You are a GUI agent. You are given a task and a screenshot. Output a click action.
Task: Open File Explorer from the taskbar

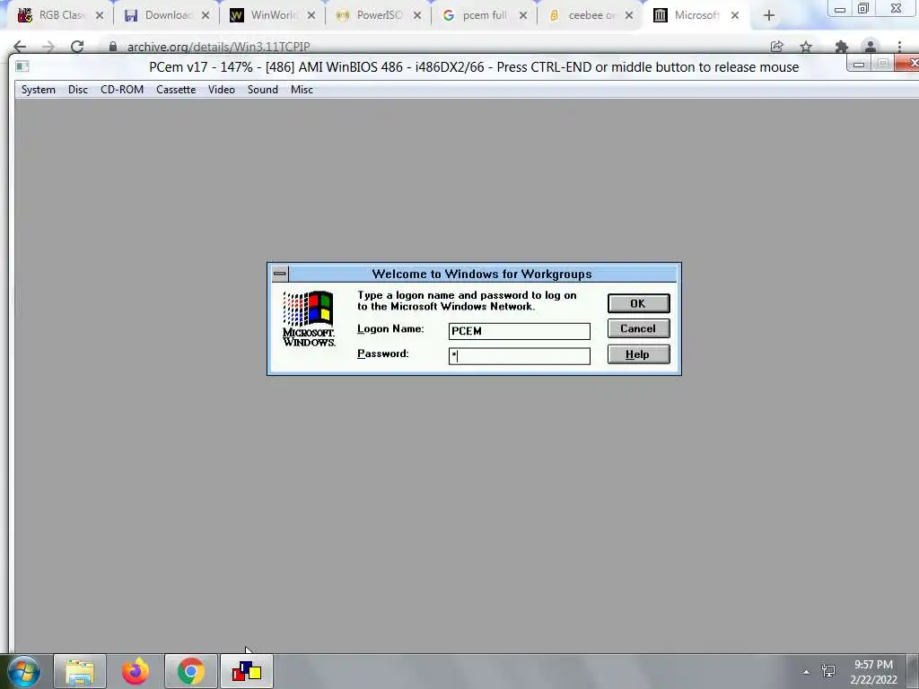point(80,671)
